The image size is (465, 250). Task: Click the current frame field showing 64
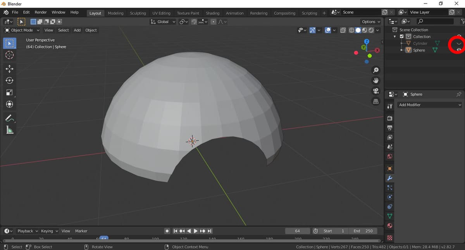(x=297, y=231)
